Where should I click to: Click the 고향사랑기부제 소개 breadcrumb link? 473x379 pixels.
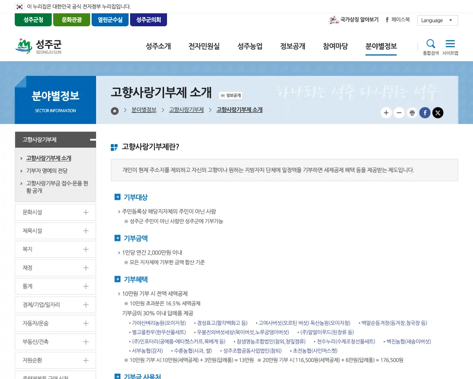(x=239, y=110)
